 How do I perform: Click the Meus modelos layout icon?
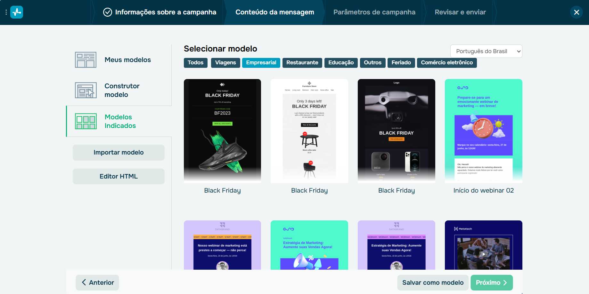86,60
